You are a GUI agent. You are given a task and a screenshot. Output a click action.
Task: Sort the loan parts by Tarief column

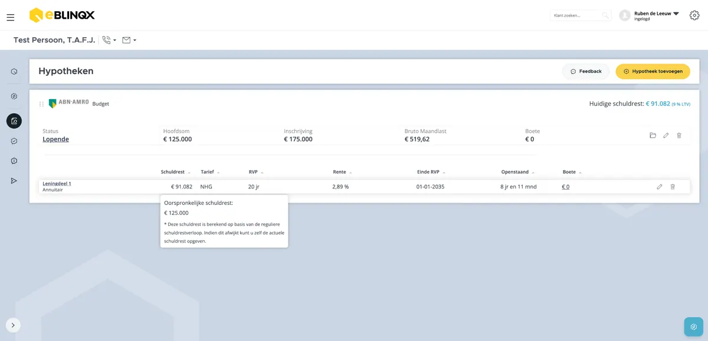210,172
